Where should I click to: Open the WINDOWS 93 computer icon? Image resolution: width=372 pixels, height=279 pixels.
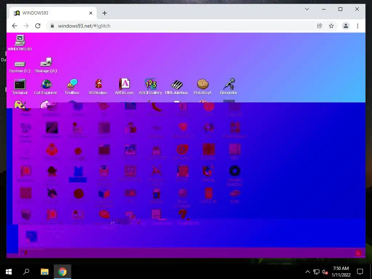[20, 43]
